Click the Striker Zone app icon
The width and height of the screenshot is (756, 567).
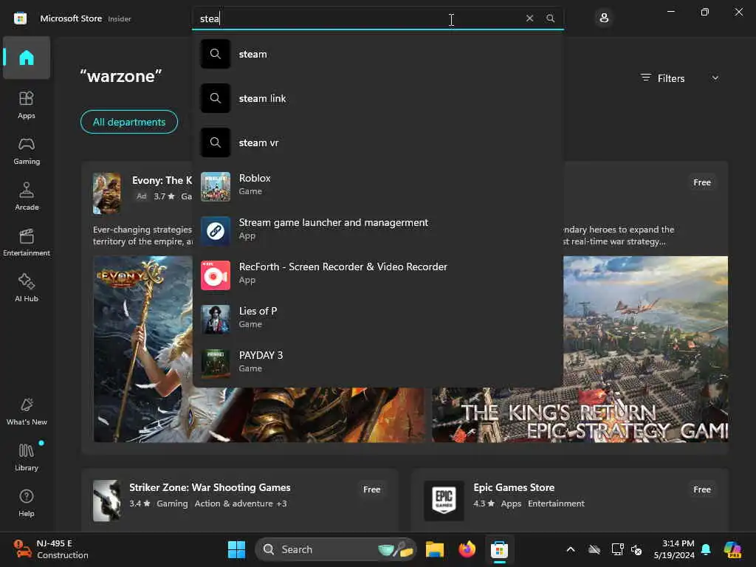coord(106,501)
